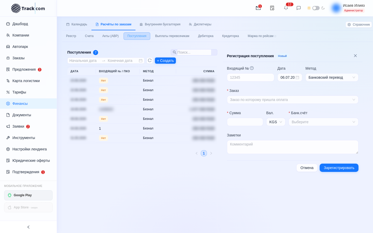Screen dimensions: 373x233
Task: Close the Регистрация поступления panel
Action: [x=355, y=56]
